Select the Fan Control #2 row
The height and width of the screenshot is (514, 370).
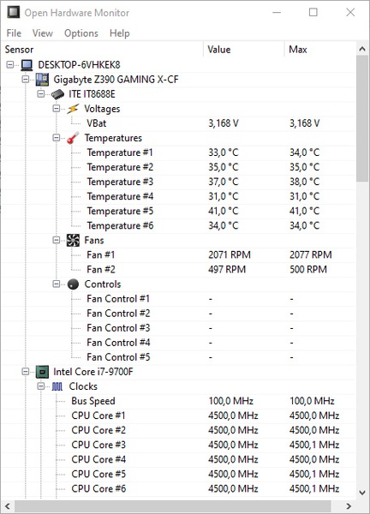pos(179,314)
